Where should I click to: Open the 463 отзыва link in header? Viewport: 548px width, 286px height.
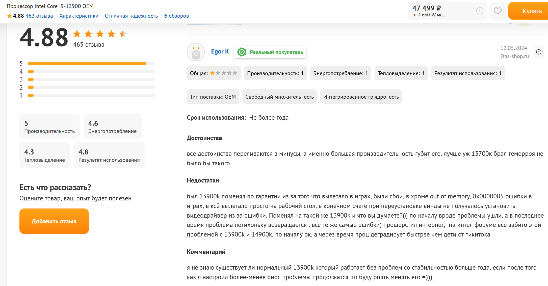pyautogui.click(x=39, y=16)
